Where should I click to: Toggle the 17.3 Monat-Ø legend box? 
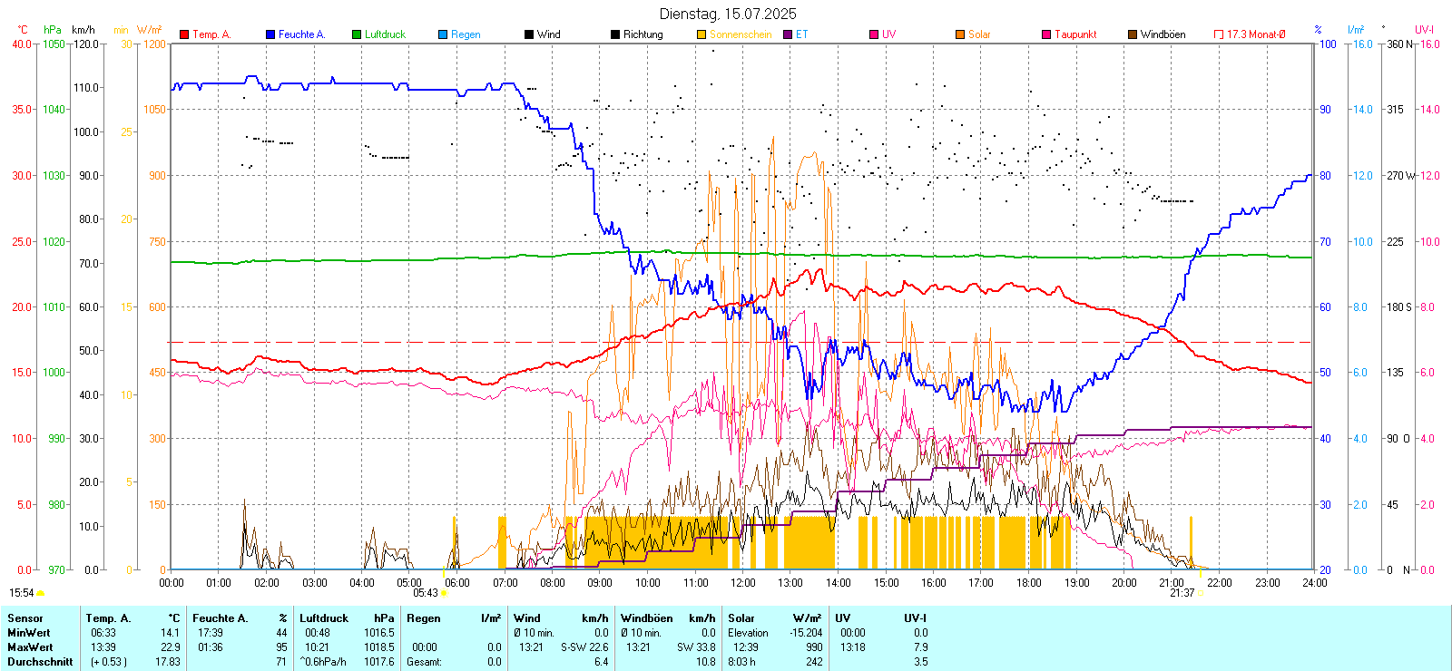[1219, 34]
